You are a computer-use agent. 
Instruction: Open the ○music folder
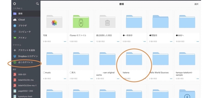coord(54,64)
